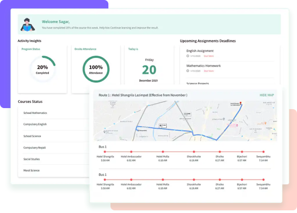Open the Compulsory English course row
Image resolution: width=297 pixels, height=213 pixels.
[x=35, y=124]
